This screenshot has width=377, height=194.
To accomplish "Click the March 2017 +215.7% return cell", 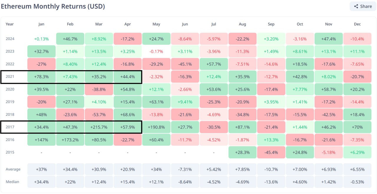I will pyautogui.click(x=99, y=127).
